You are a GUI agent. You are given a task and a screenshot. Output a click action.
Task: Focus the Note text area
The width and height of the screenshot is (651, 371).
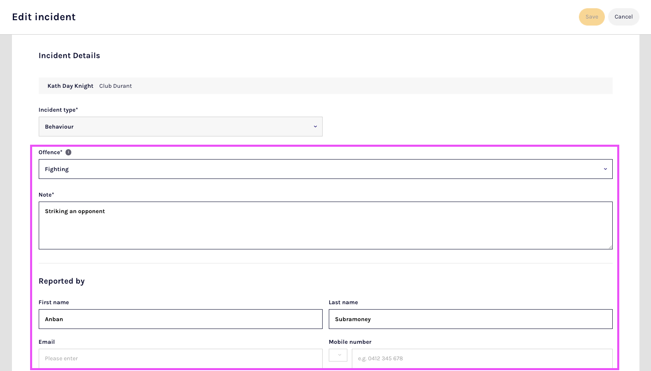325,225
